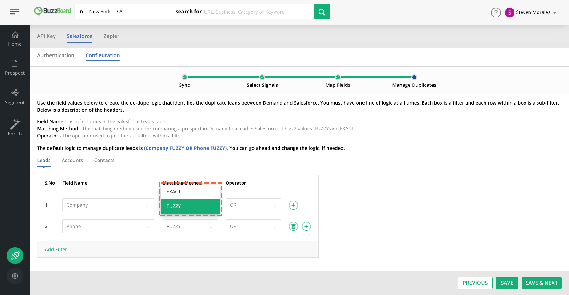
Task: Click the Steven Morales avatar
Action: [509, 12]
